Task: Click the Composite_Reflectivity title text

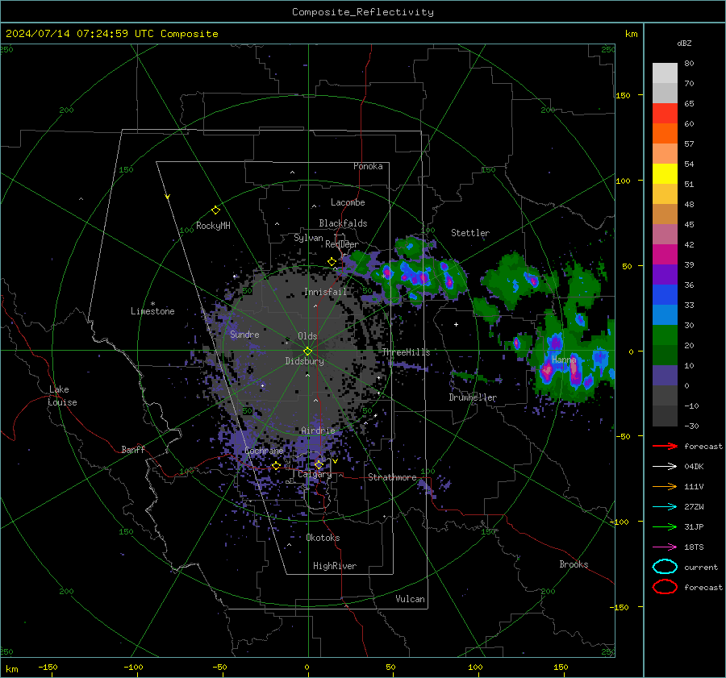Action: click(363, 12)
